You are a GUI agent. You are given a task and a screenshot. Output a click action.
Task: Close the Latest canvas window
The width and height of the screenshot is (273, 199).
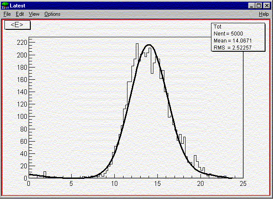point(266,5)
